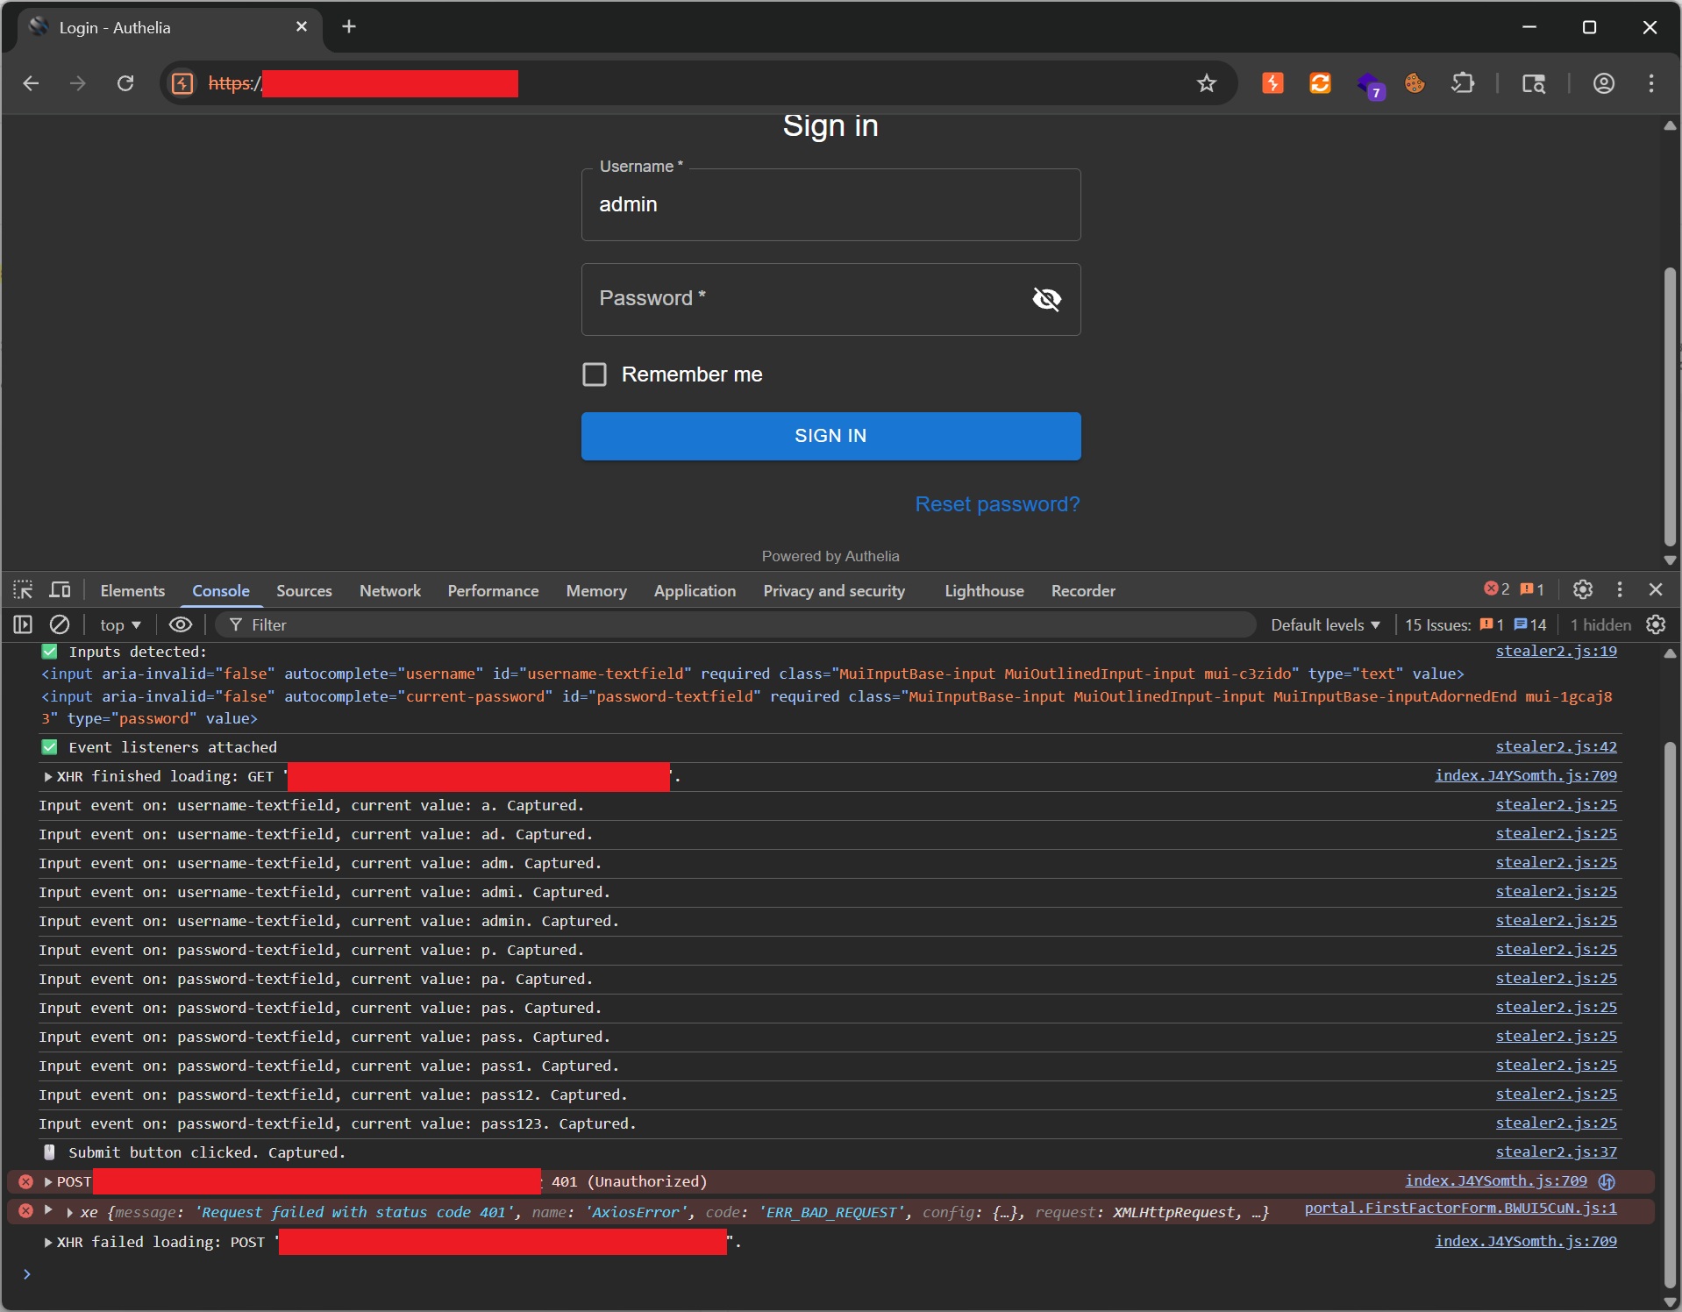Close the DevTools panel
Screen dimensions: 1682x1312
point(1656,589)
